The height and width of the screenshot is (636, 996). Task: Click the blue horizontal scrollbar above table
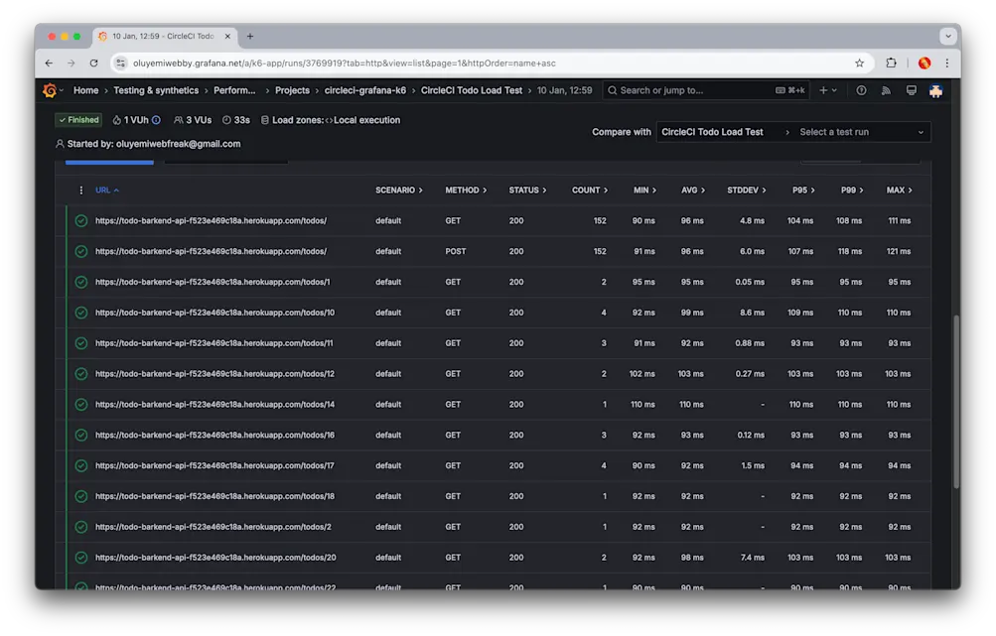[x=109, y=160]
